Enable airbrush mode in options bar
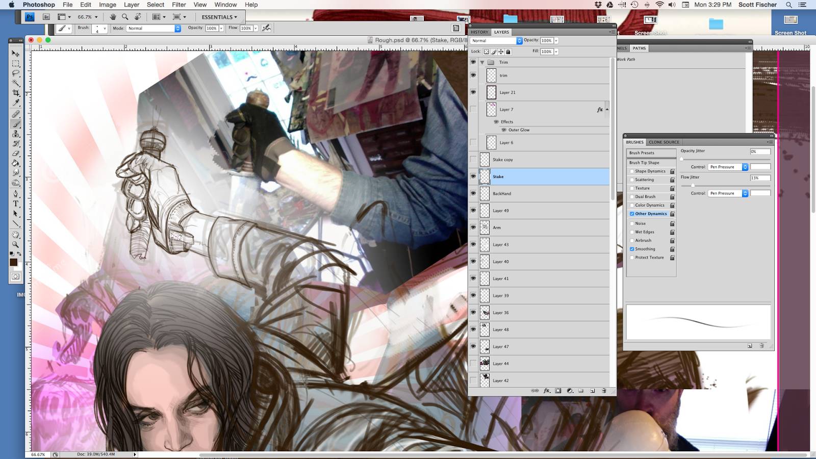This screenshot has width=816, height=459. (x=266, y=28)
